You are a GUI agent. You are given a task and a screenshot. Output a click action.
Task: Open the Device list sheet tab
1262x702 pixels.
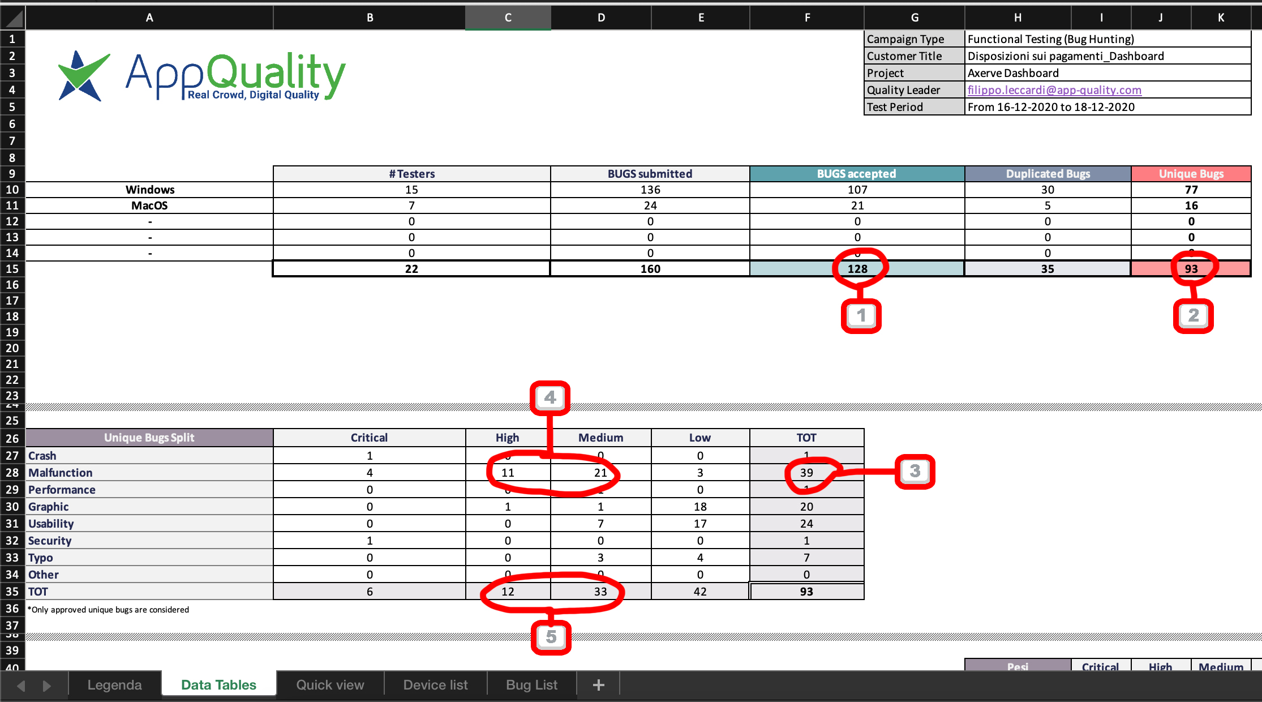[435, 685]
